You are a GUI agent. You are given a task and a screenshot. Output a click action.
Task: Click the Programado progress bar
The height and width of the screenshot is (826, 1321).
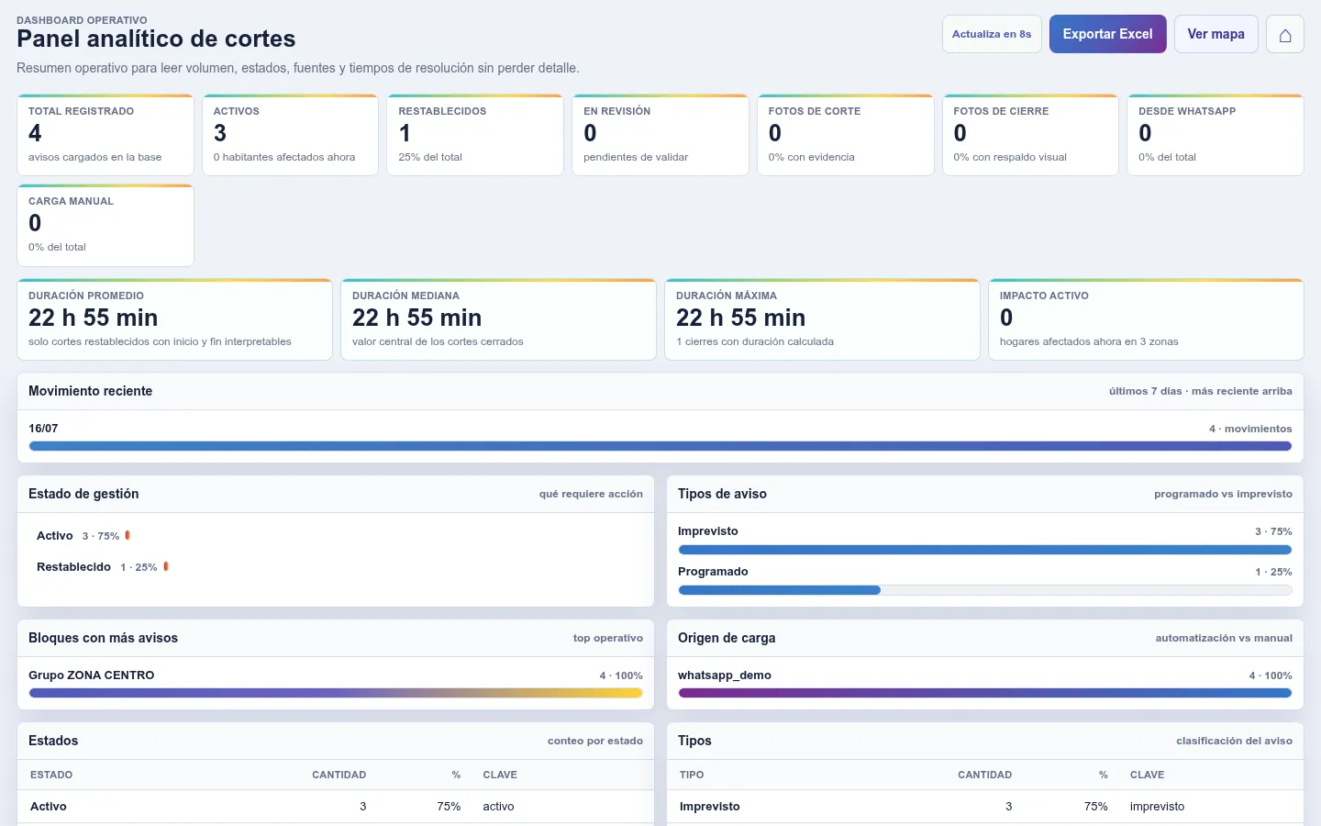985,590
